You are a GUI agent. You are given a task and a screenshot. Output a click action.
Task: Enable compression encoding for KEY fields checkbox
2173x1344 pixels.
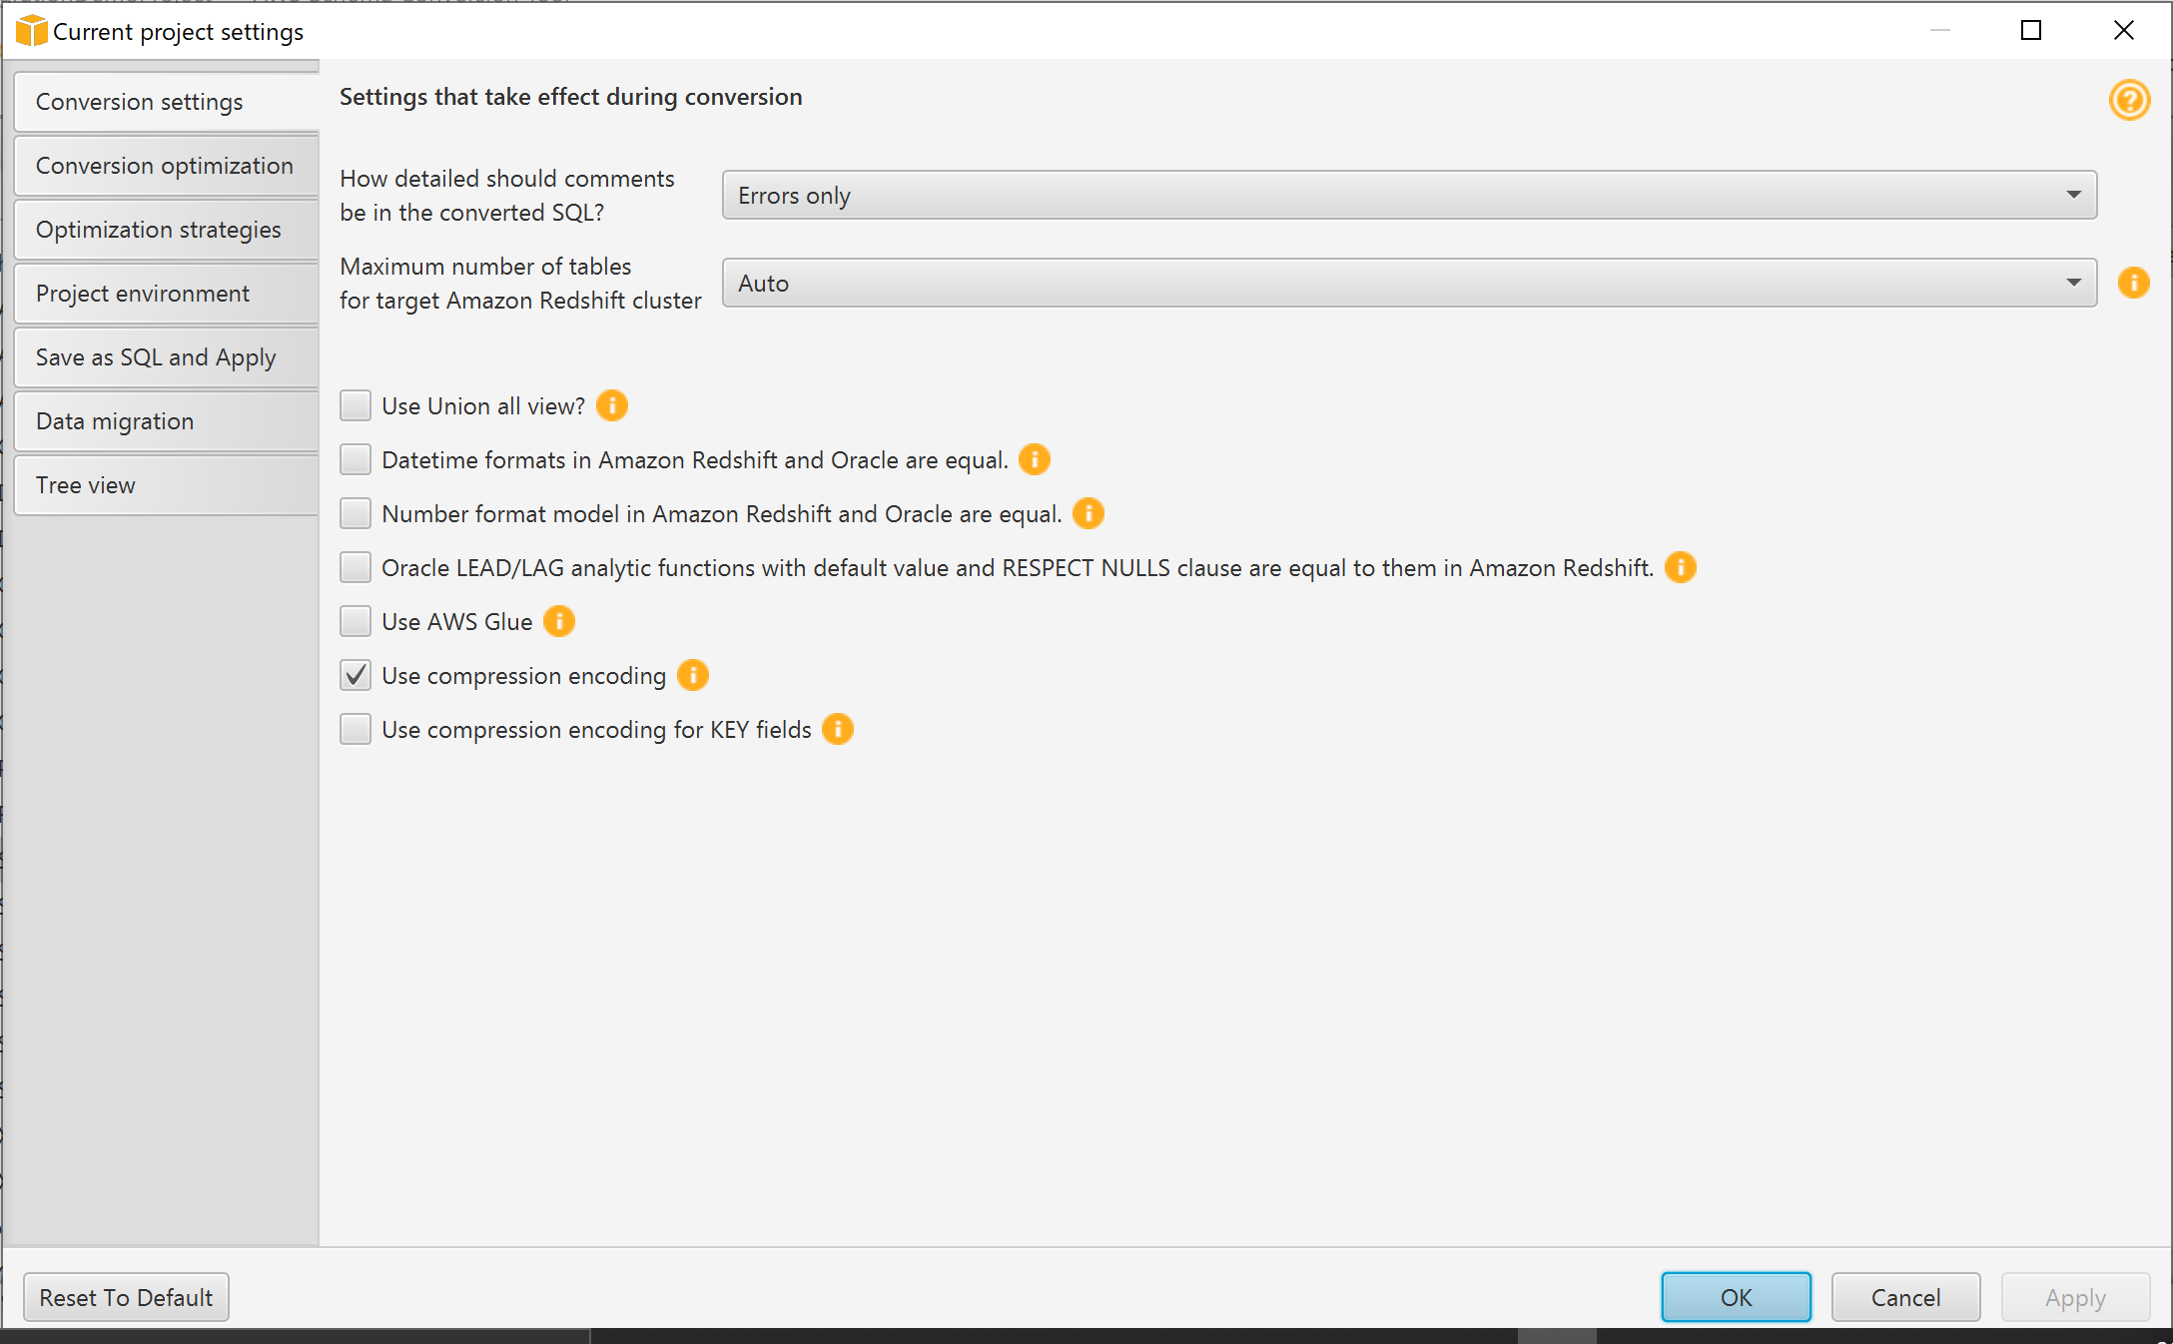pos(356,729)
